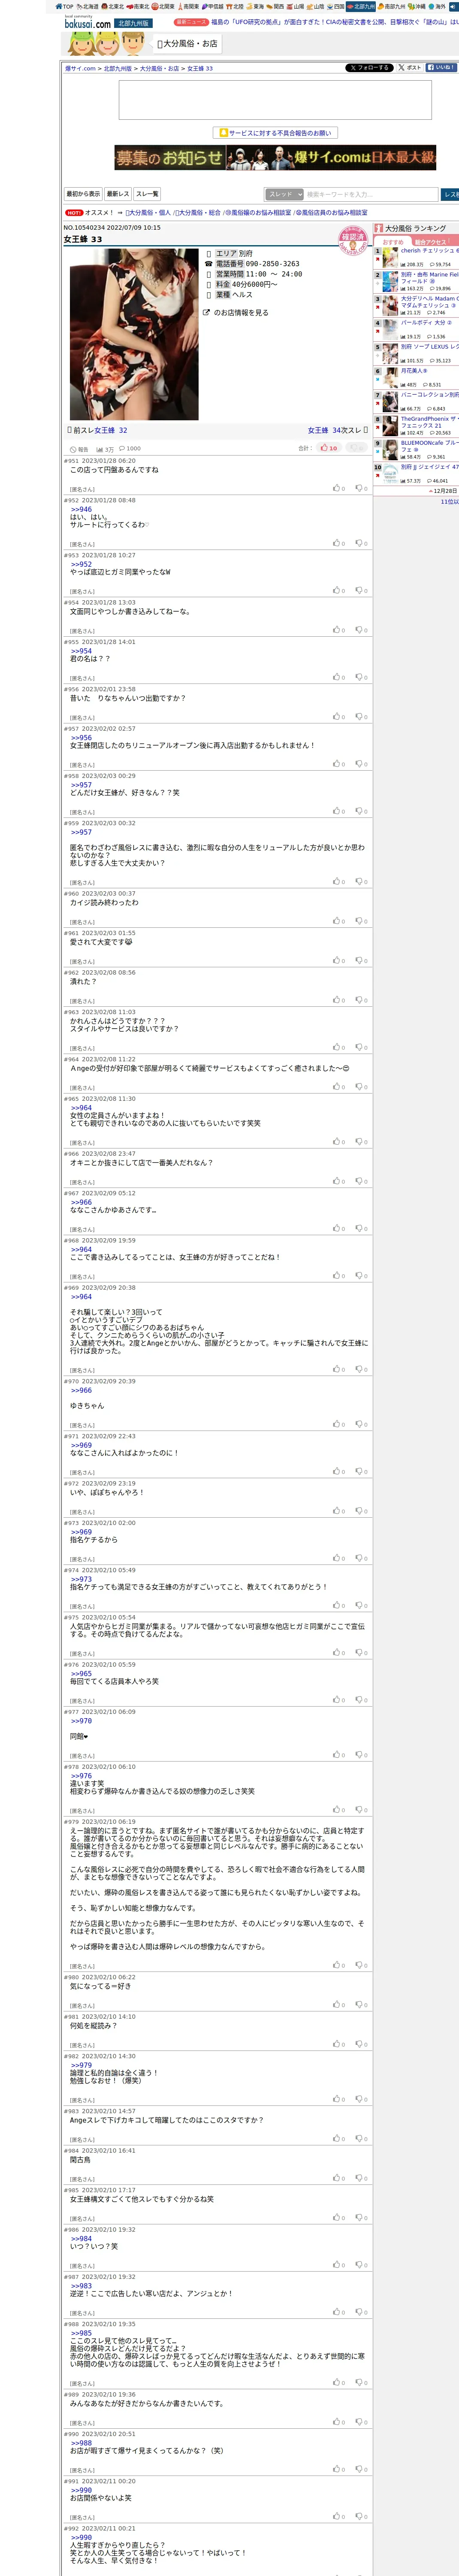
Task: Open 前スレ 女王蜂 32 link
Action: (97, 430)
